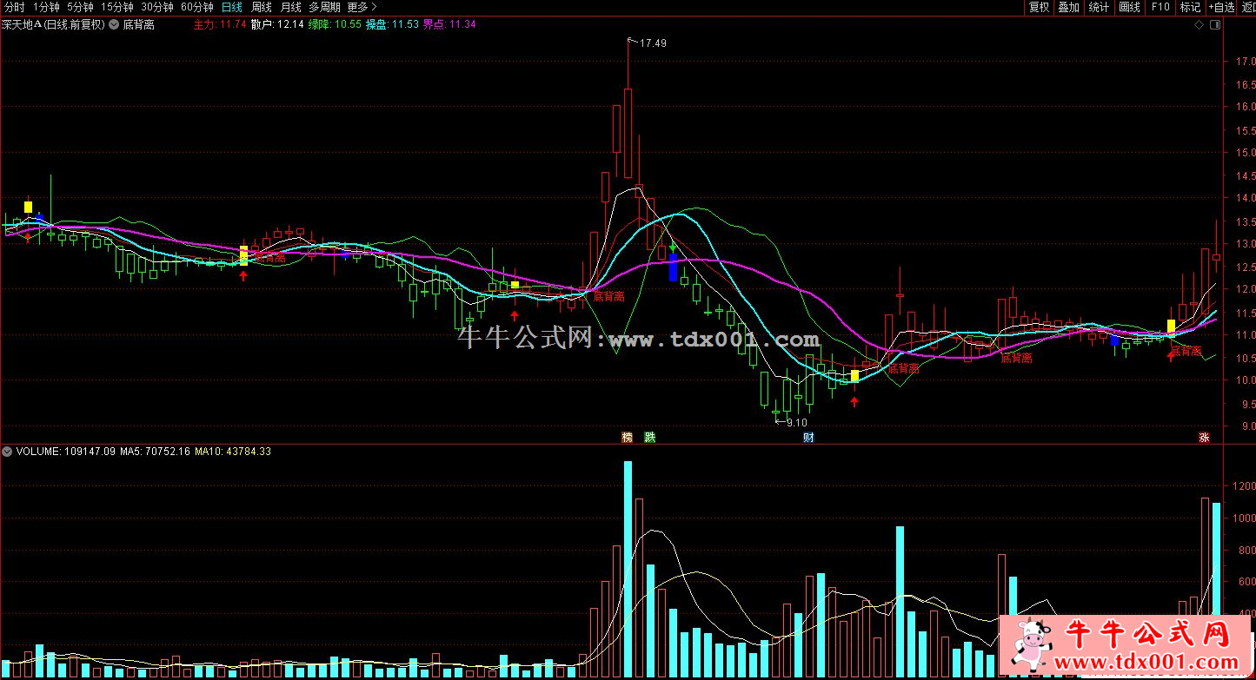Select the 日线 daily period tab
Image resolution: width=1256 pixels, height=680 pixels.
tap(231, 7)
